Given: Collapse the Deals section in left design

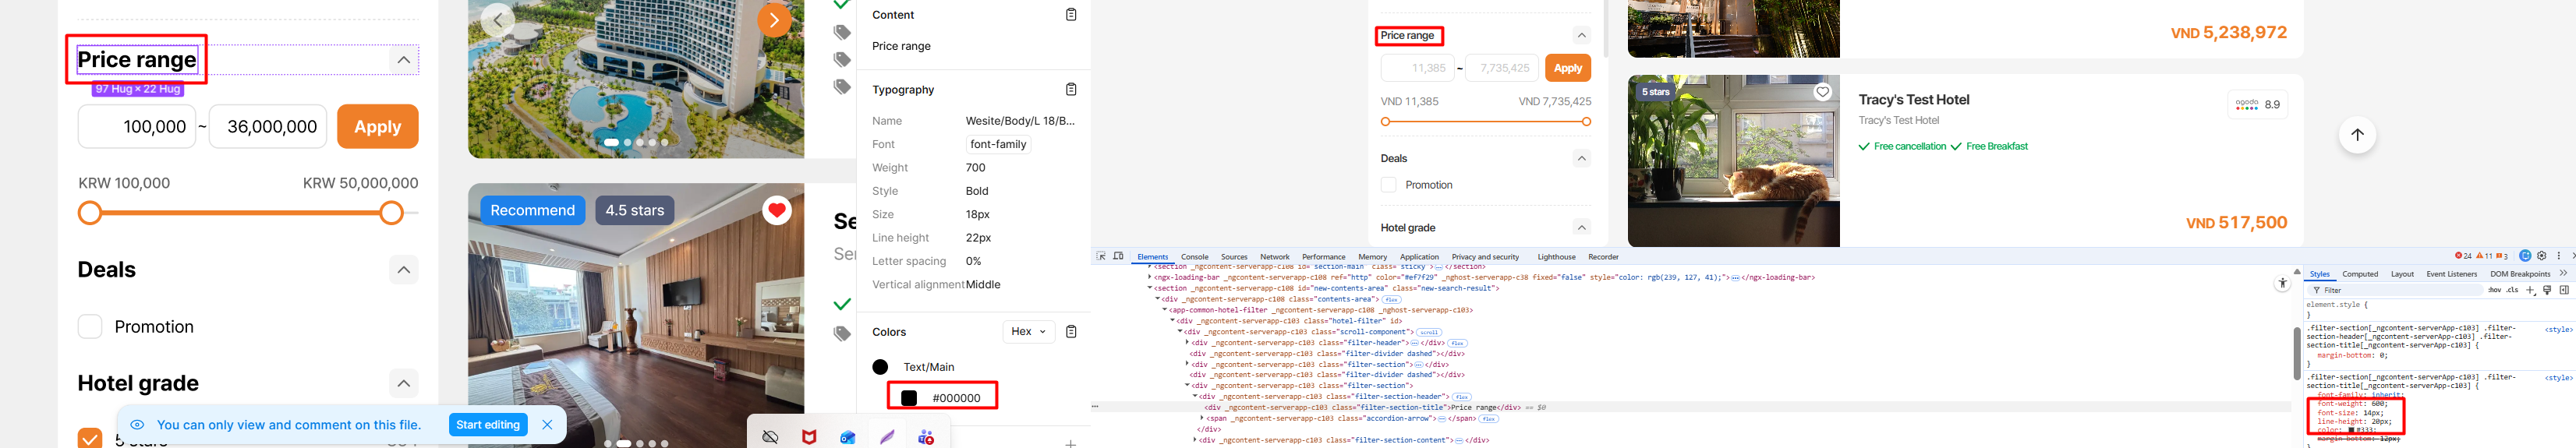Looking at the screenshot, I should (403, 270).
